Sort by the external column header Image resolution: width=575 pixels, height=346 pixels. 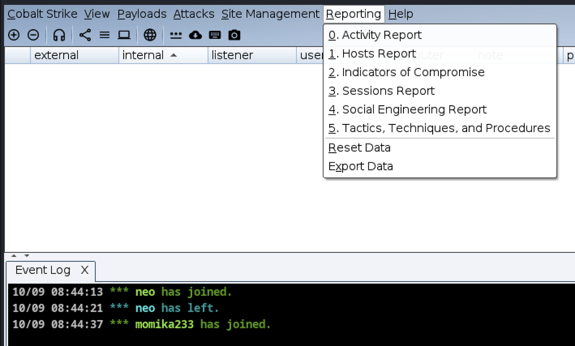coord(74,56)
